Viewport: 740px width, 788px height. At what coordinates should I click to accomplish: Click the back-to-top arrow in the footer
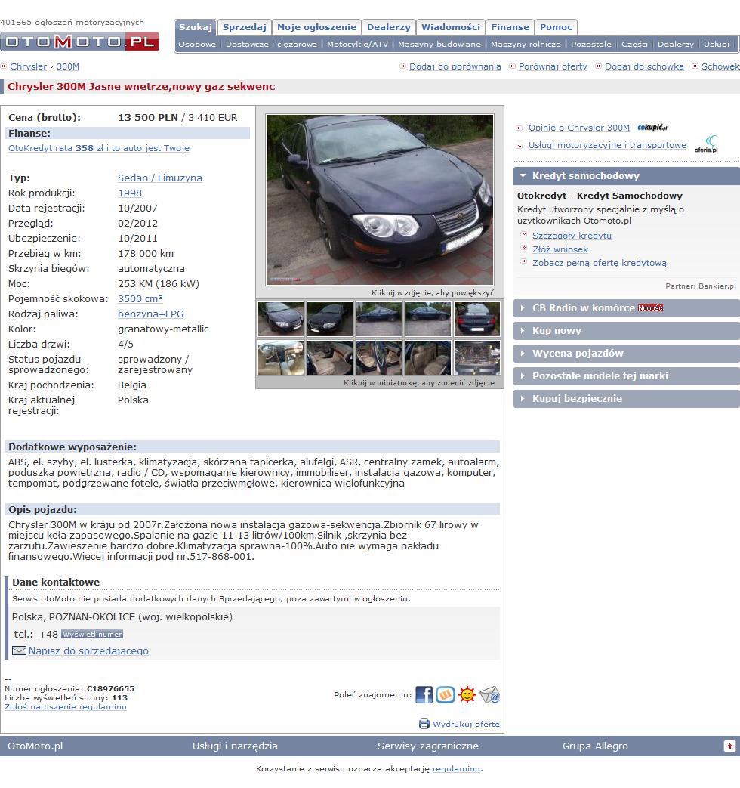click(729, 746)
